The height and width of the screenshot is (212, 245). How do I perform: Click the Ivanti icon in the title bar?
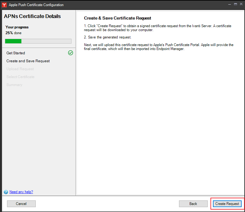point(4,5)
